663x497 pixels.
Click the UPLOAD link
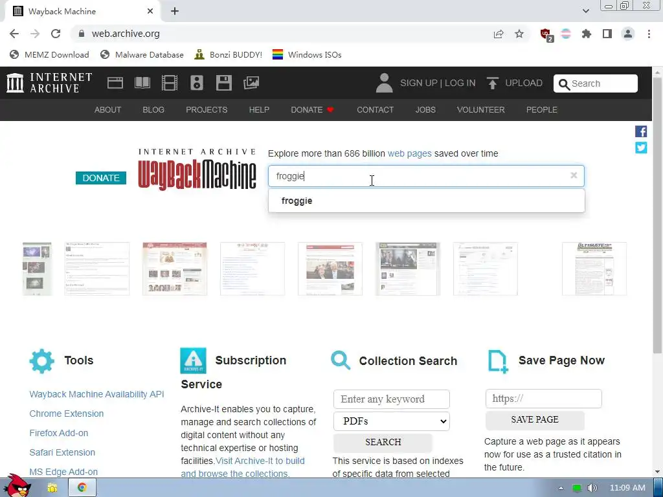524,83
